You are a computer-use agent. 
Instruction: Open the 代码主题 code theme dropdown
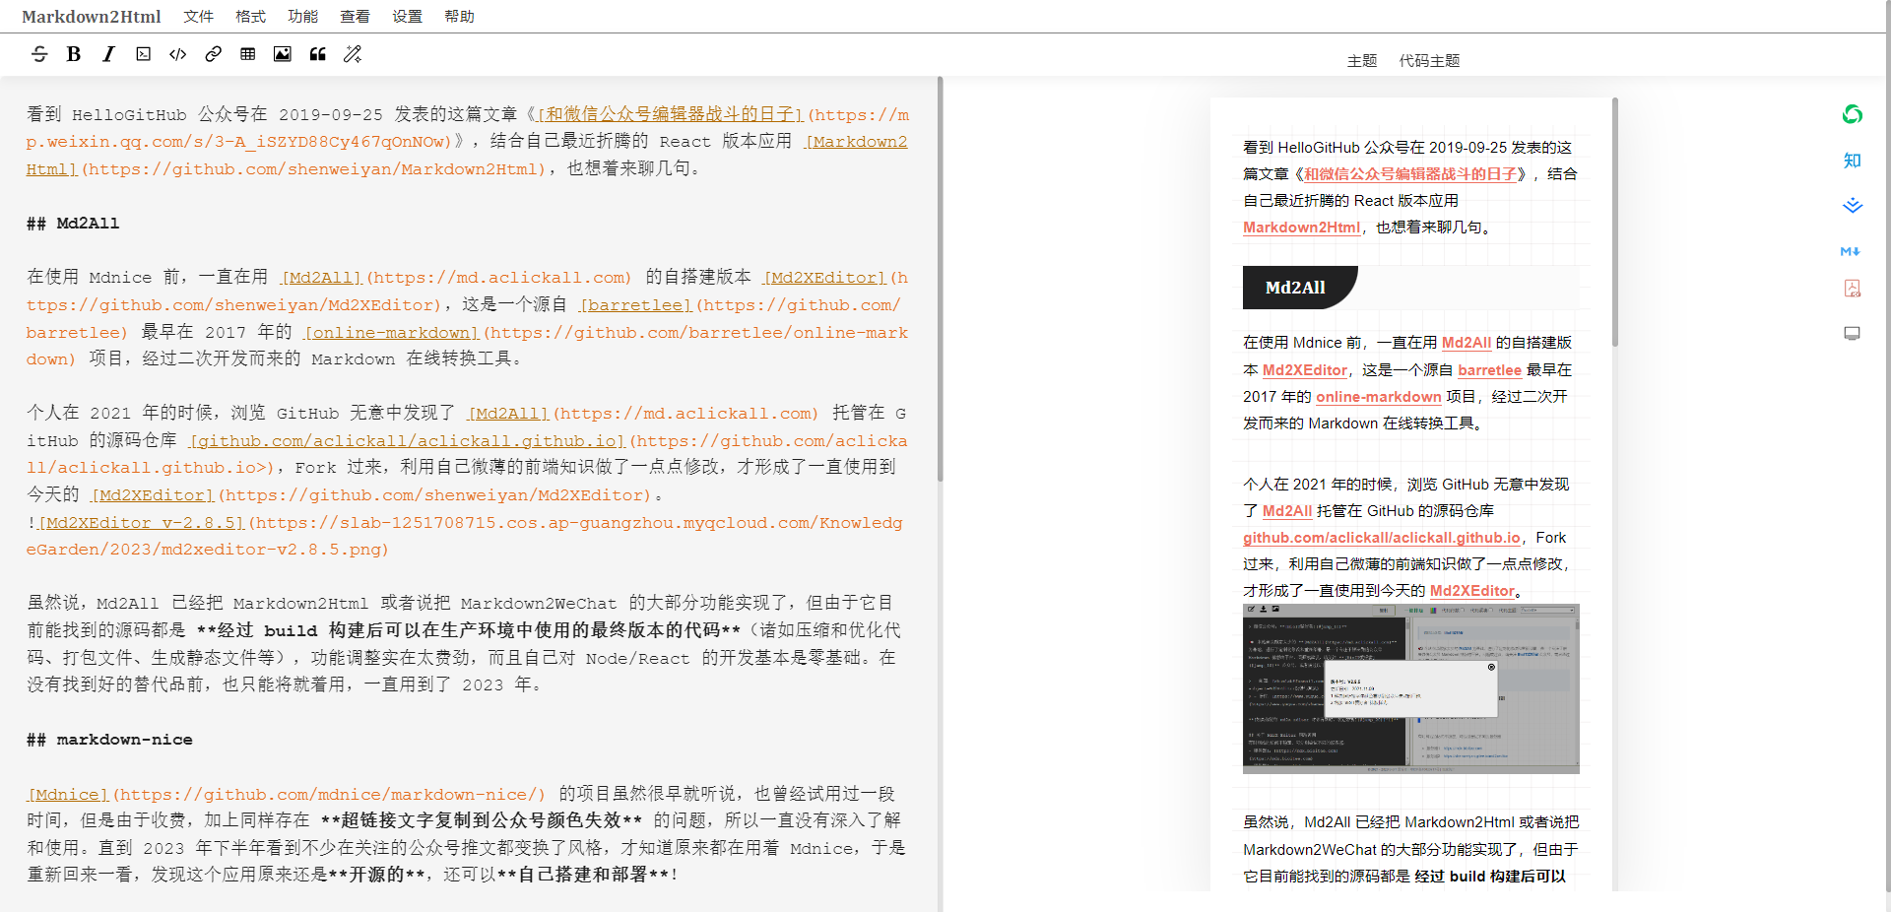pyautogui.click(x=1429, y=61)
